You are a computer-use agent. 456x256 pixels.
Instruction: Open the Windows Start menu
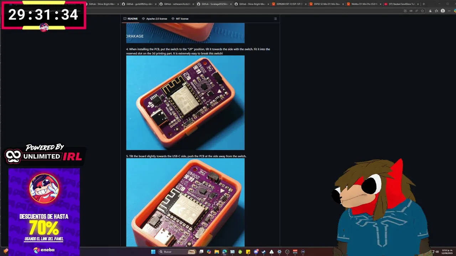pyautogui.click(x=153, y=252)
